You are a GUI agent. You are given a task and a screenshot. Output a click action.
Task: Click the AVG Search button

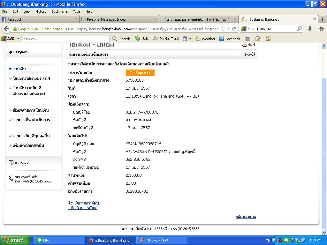coord(121,39)
